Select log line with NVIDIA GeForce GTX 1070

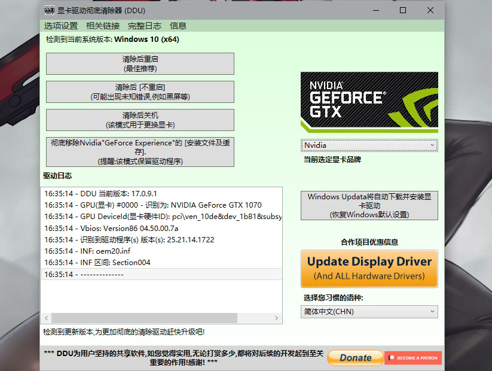click(161, 205)
